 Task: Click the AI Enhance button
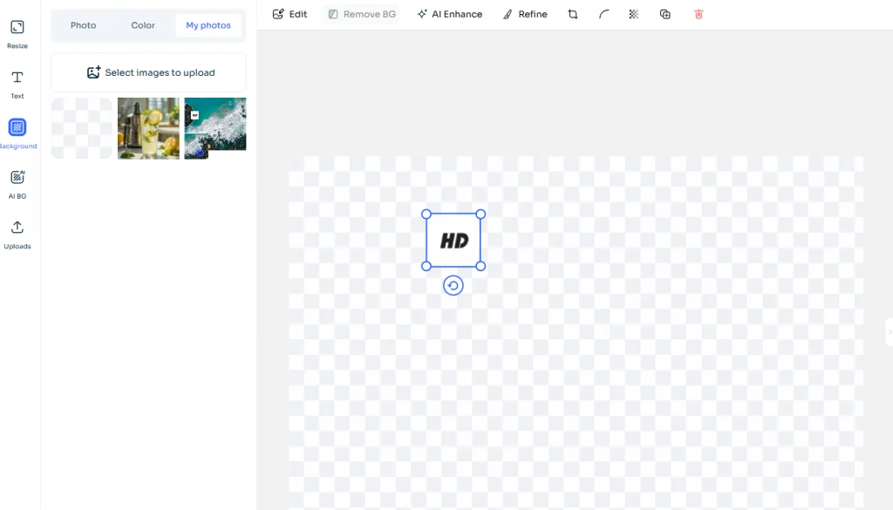coord(449,15)
